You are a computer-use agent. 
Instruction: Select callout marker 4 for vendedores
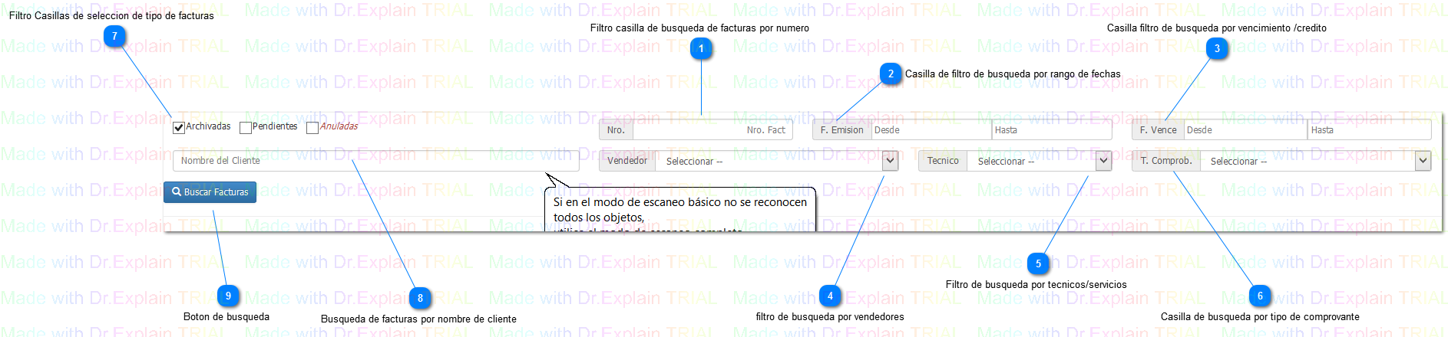(830, 296)
